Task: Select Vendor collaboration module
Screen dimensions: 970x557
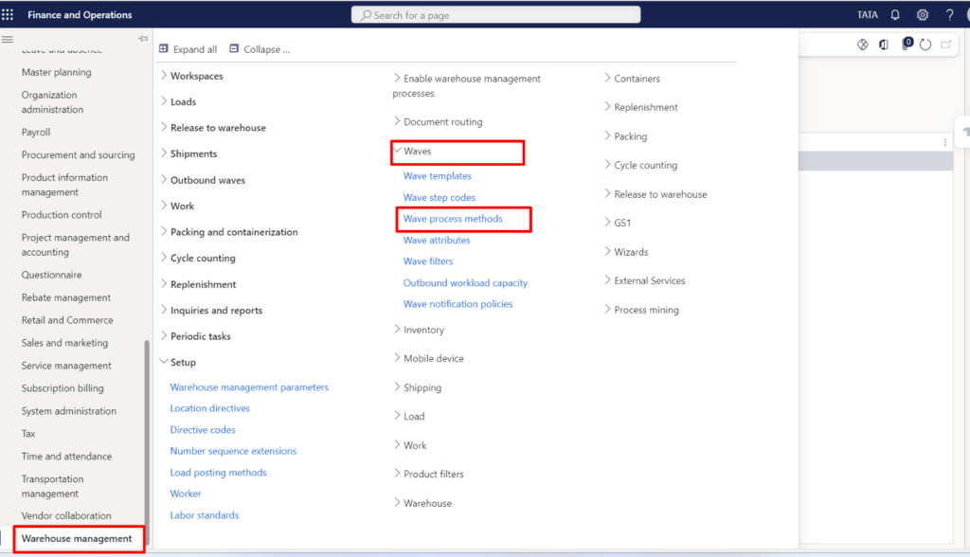Action: 66,515
